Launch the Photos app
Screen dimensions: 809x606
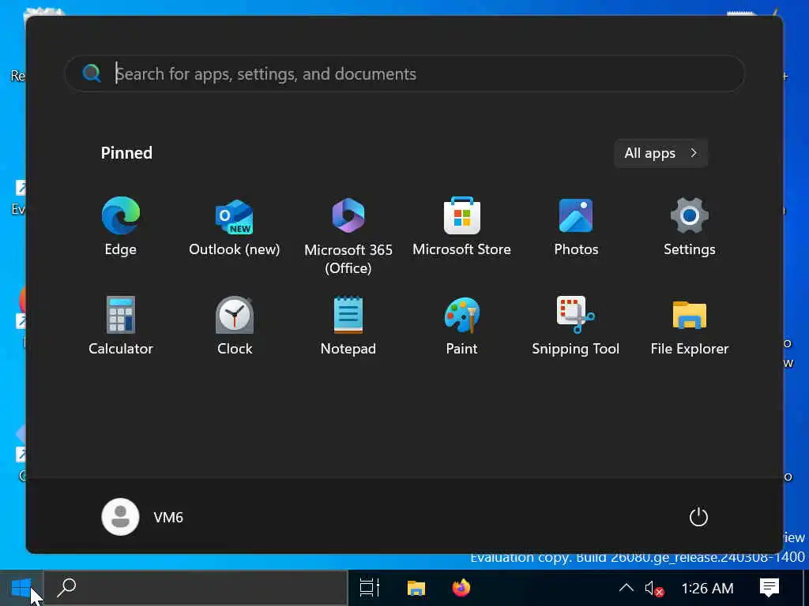tap(576, 226)
